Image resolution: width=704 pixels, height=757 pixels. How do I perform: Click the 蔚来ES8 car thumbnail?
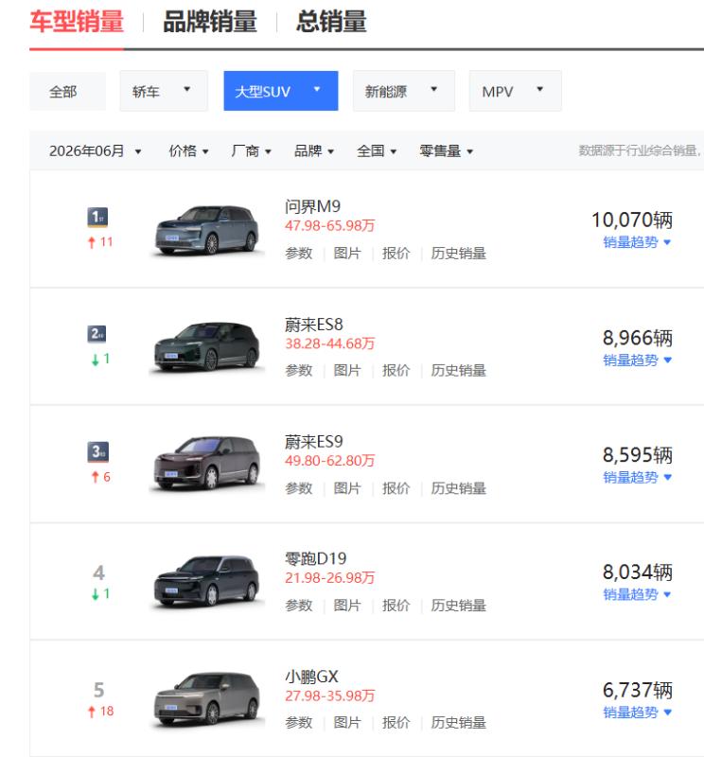pyautogui.click(x=206, y=347)
